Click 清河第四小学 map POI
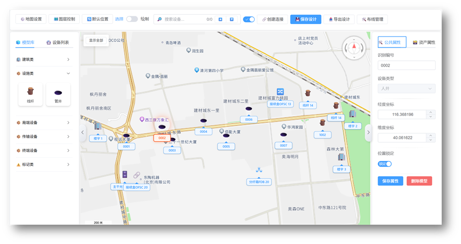The width and height of the screenshot is (461, 244). [209, 71]
